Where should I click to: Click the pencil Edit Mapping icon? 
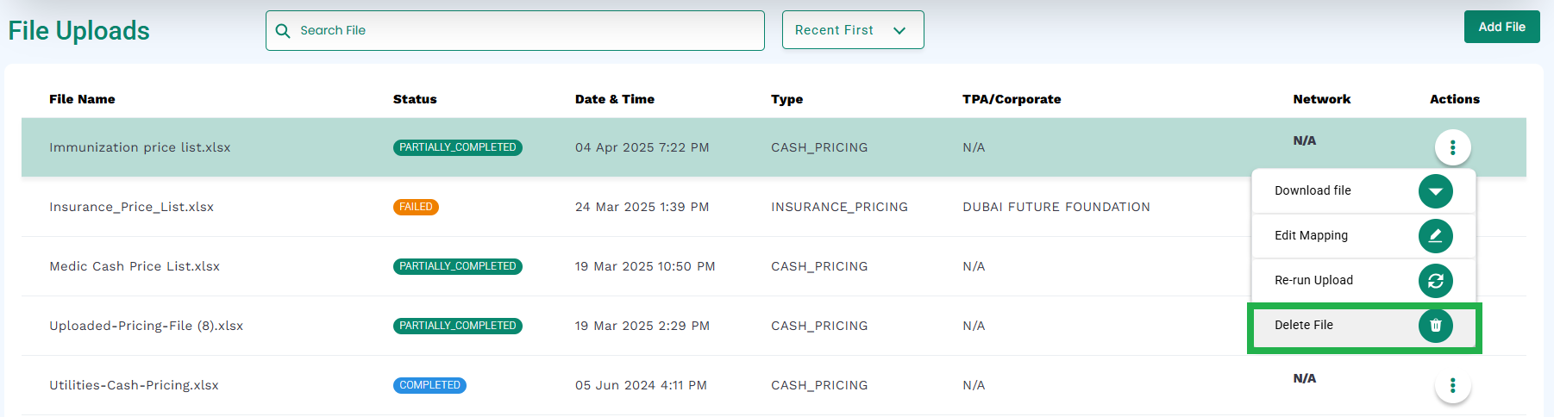(x=1435, y=236)
